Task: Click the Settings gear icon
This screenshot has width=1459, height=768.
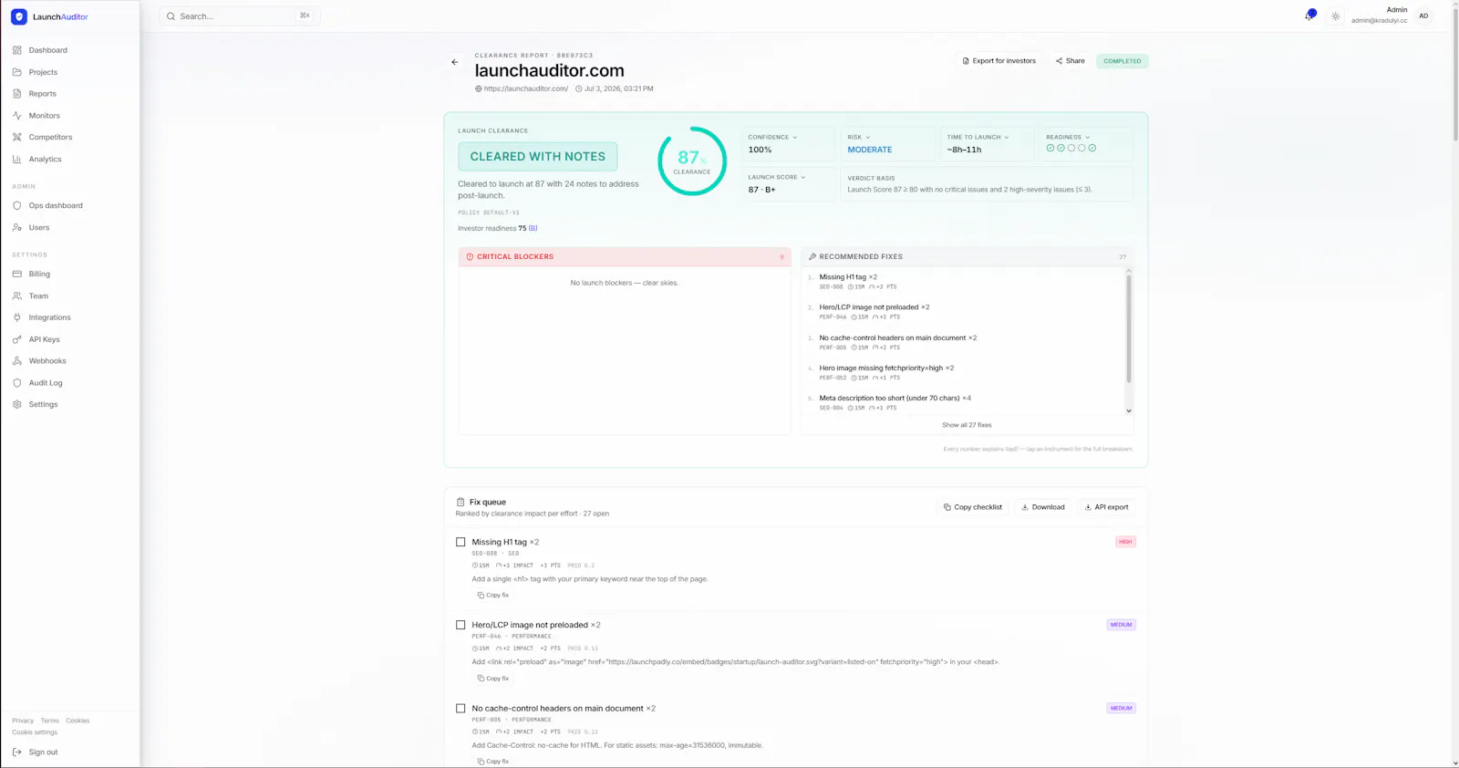Action: click(x=17, y=404)
